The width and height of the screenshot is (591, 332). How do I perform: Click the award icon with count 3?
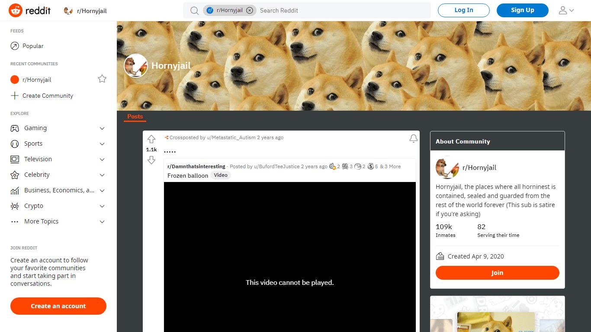click(345, 166)
